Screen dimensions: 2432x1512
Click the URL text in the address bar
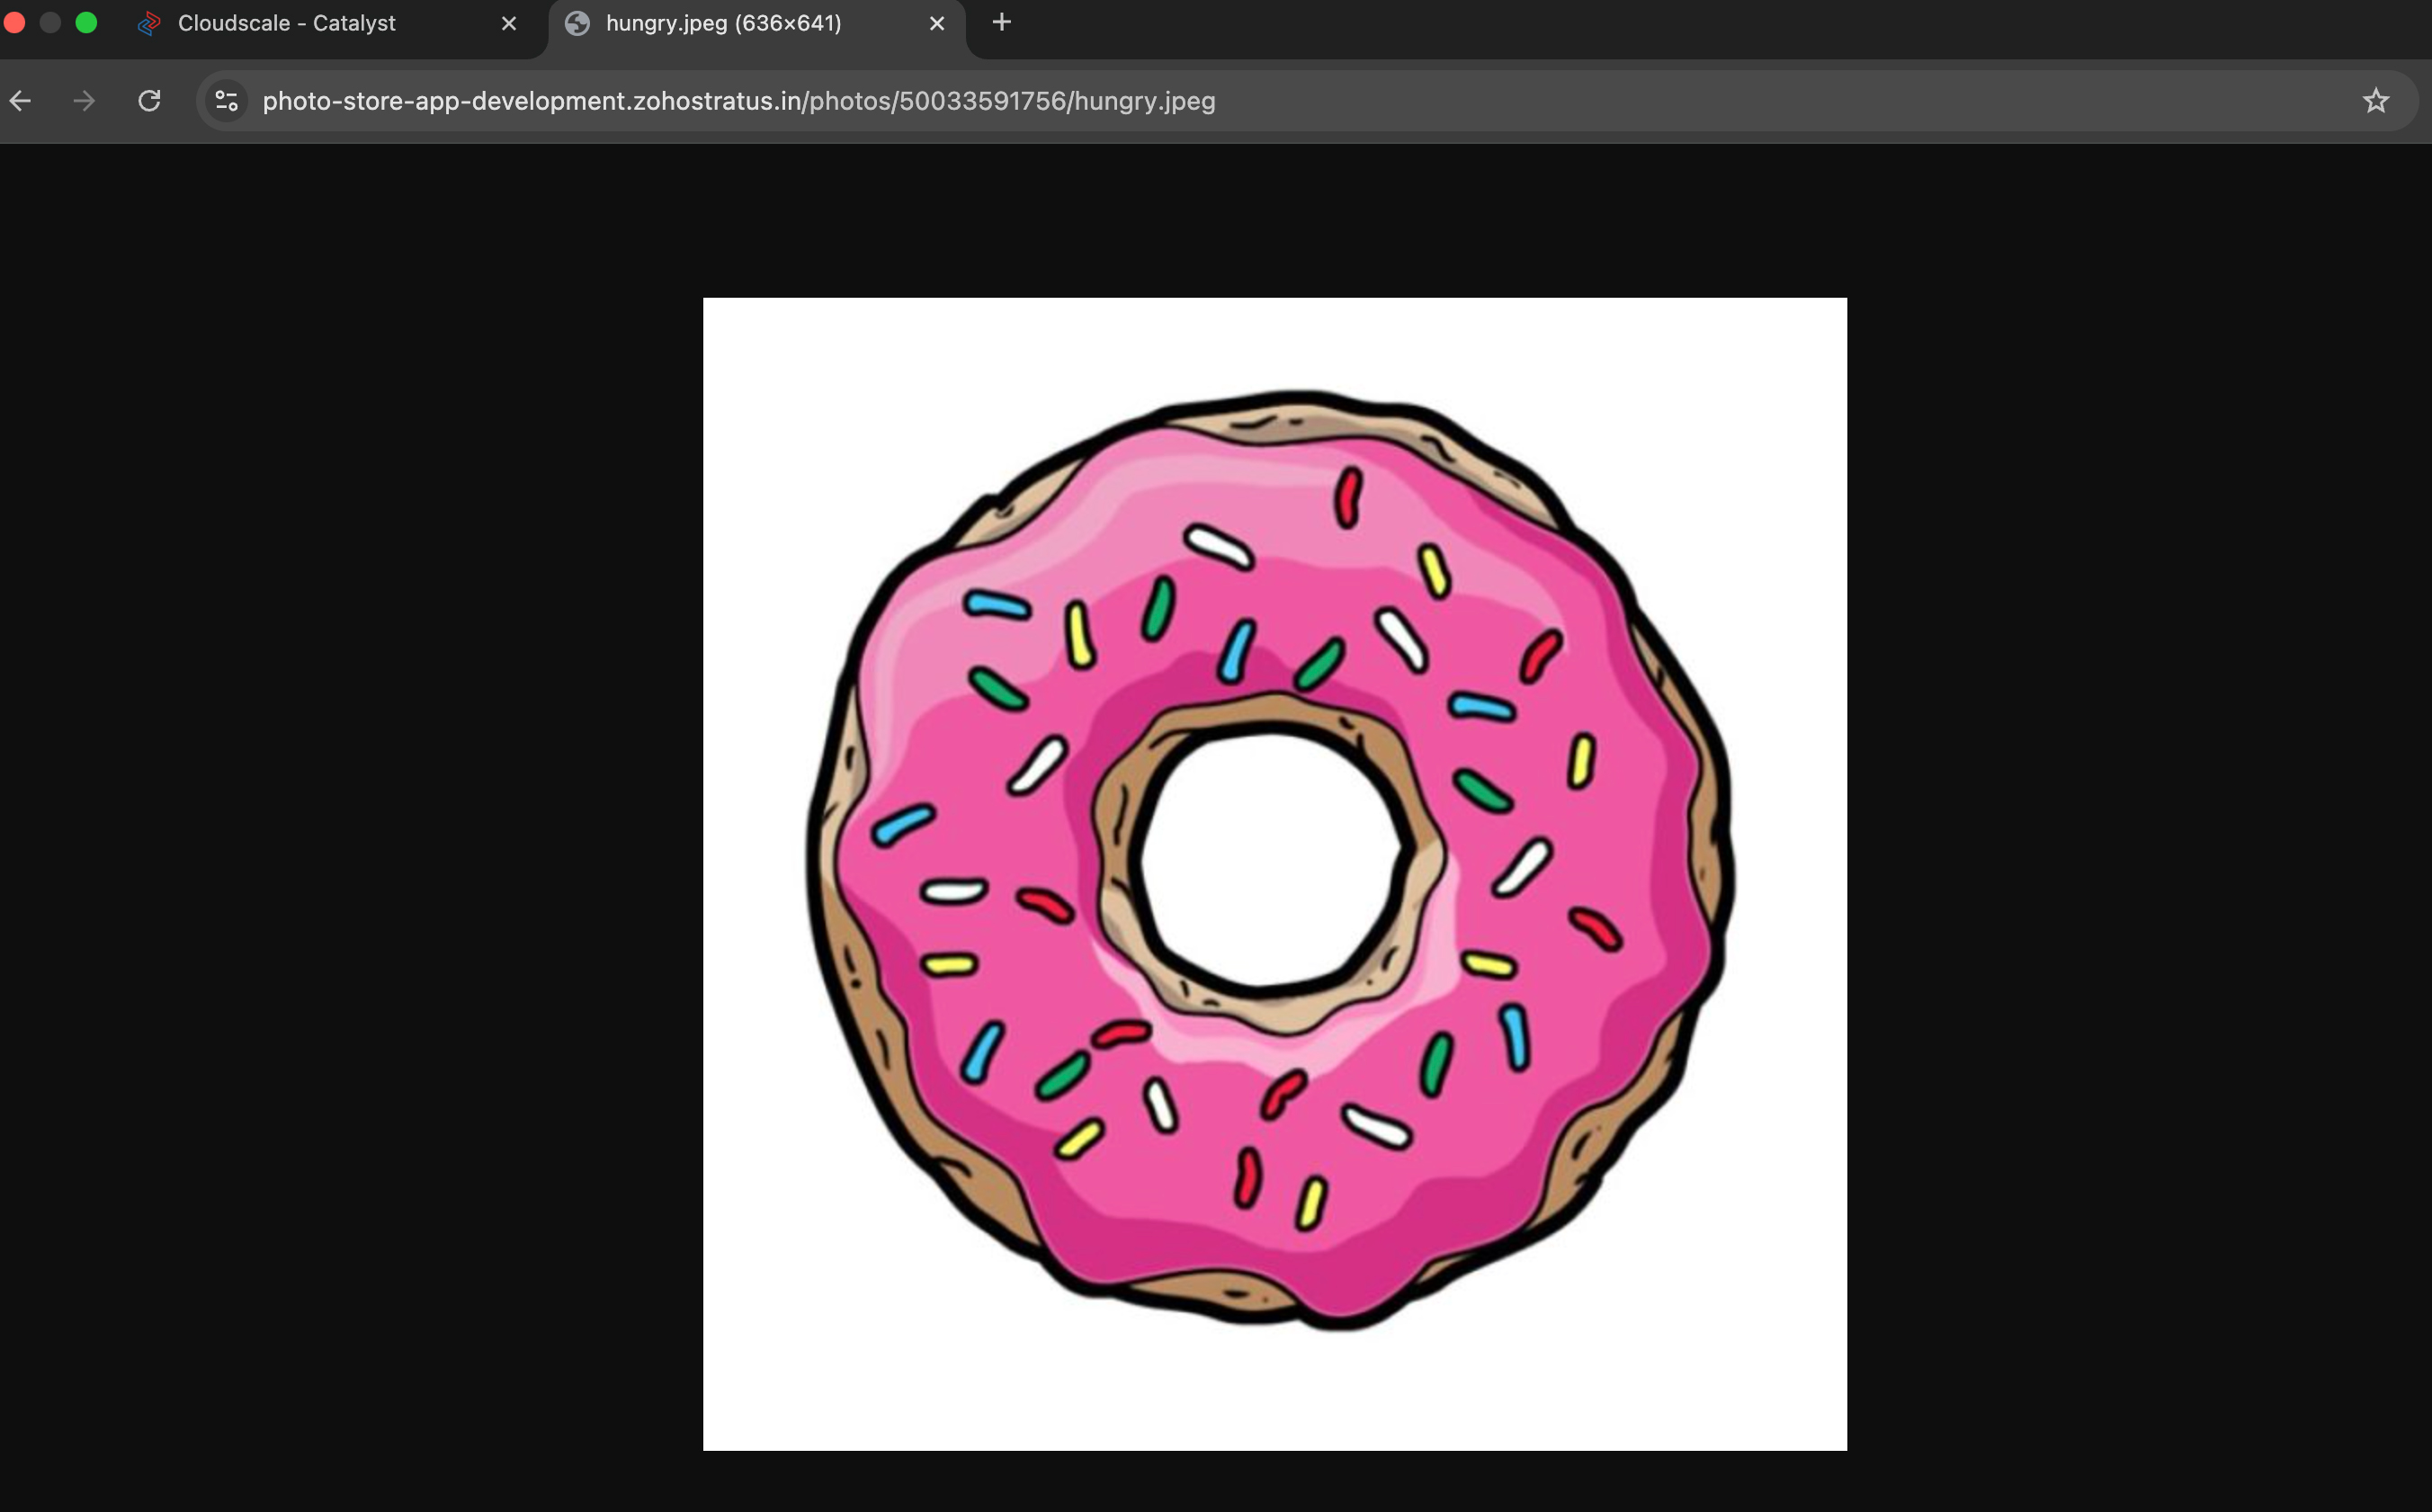pos(738,101)
